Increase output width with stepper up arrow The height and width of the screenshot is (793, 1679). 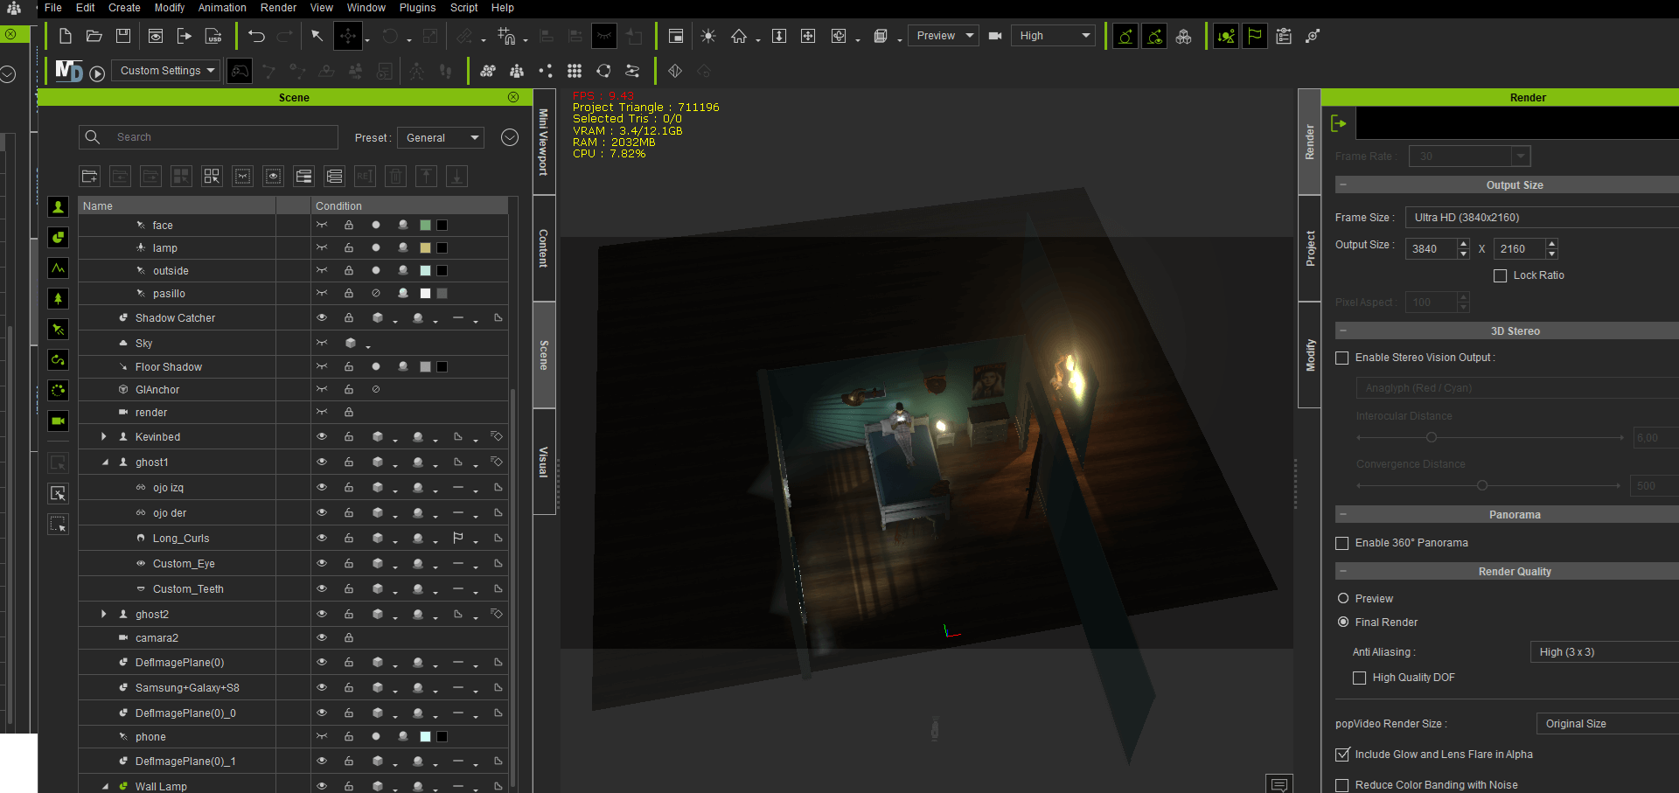(x=1464, y=244)
